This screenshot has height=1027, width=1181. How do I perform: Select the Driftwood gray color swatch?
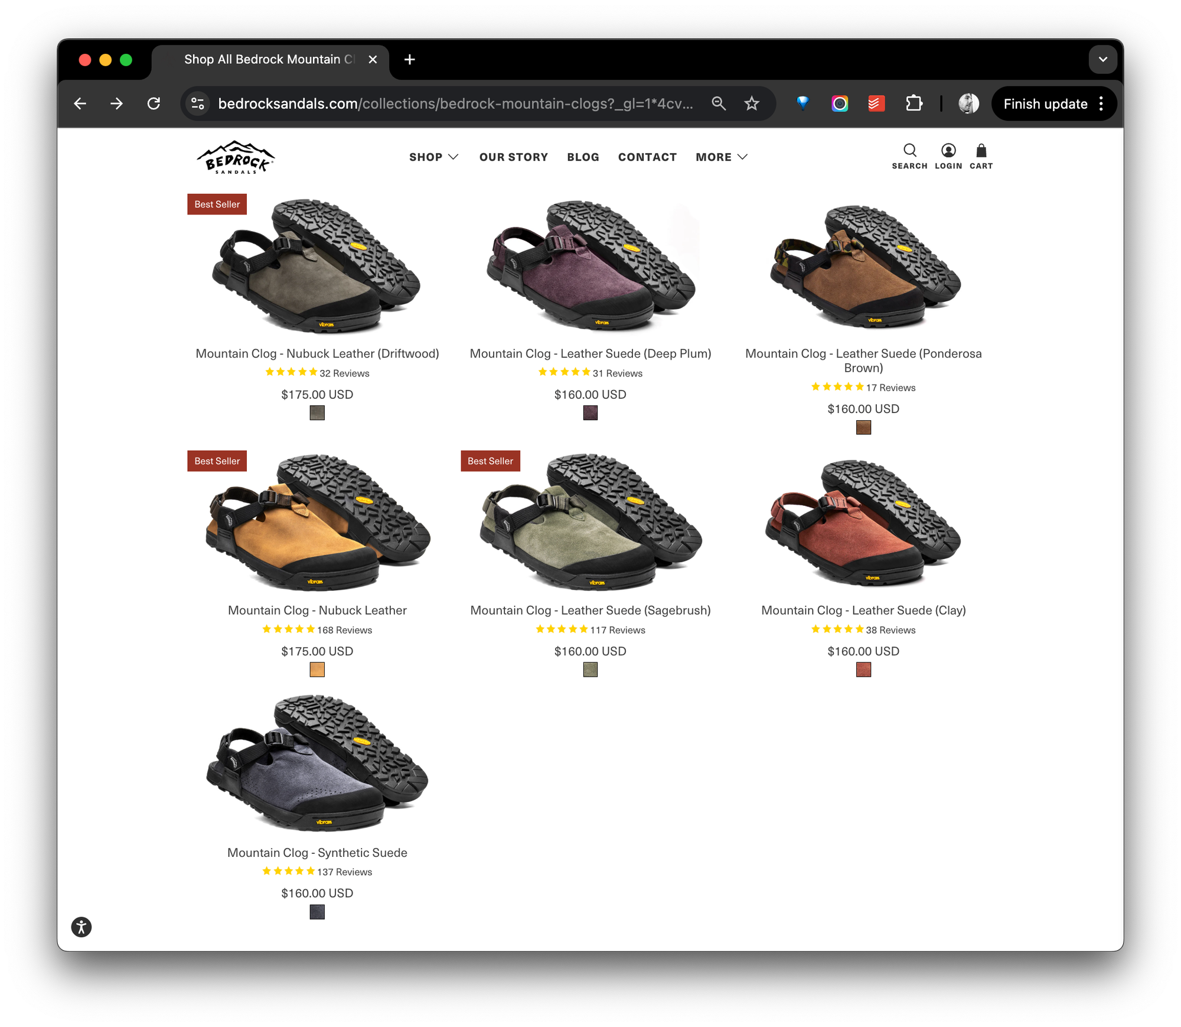point(317,412)
